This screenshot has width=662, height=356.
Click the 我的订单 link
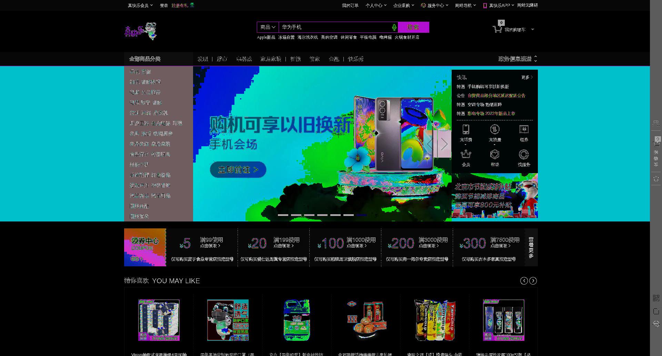[350, 6]
